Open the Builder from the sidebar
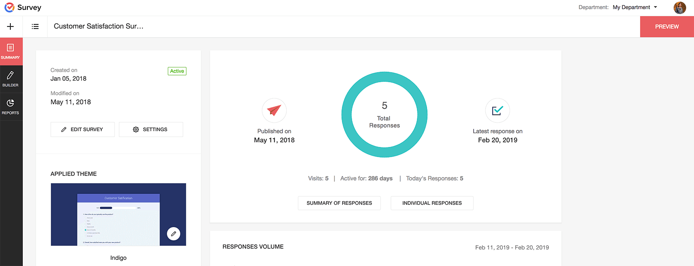The image size is (694, 266). tap(11, 79)
